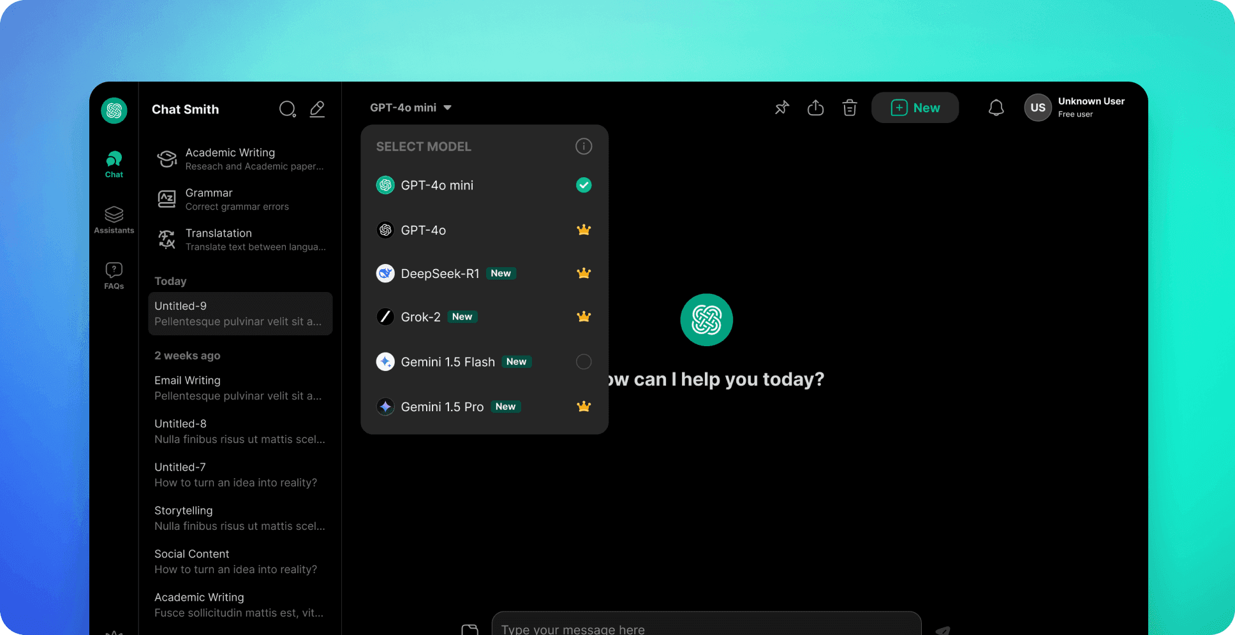The image size is (1235, 635).
Task: Start a New chat button
Action: click(915, 108)
